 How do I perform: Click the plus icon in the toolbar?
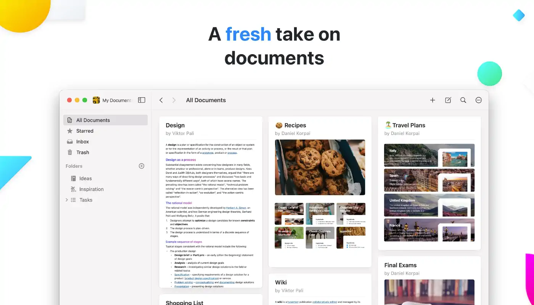tap(433, 100)
